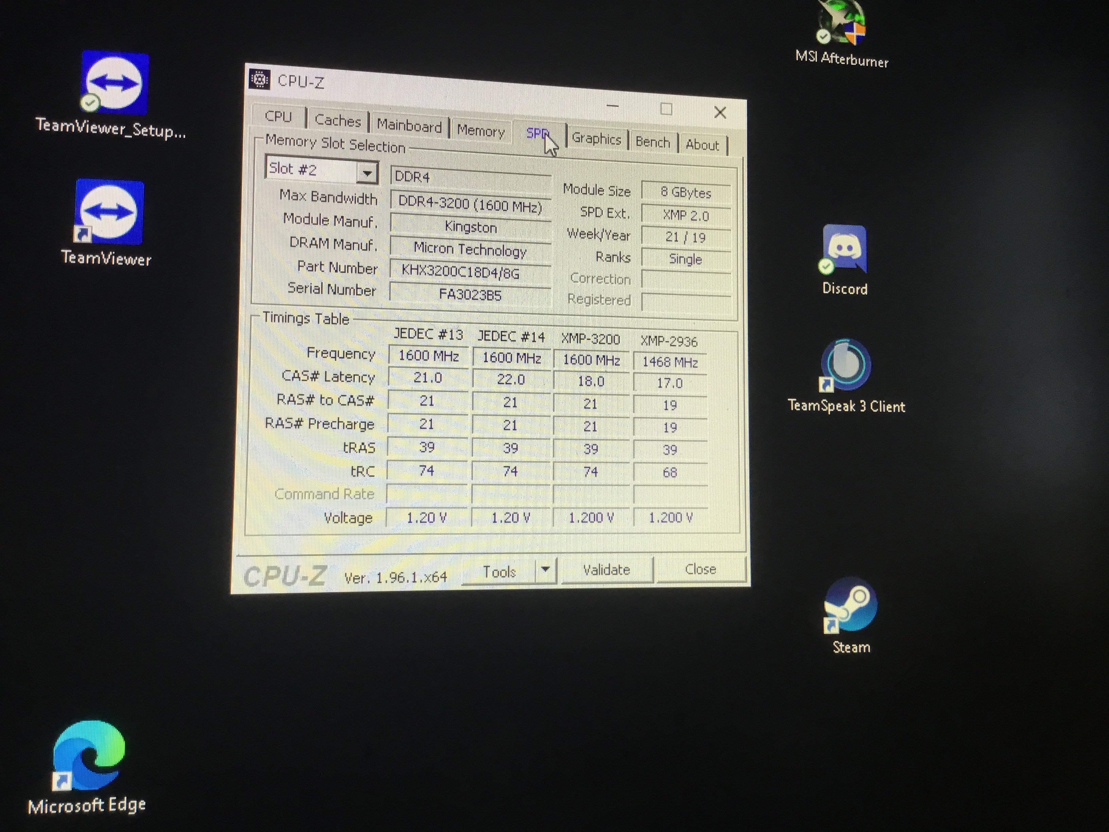Image resolution: width=1109 pixels, height=832 pixels.
Task: Switch to the Caches tab
Action: pos(337,121)
